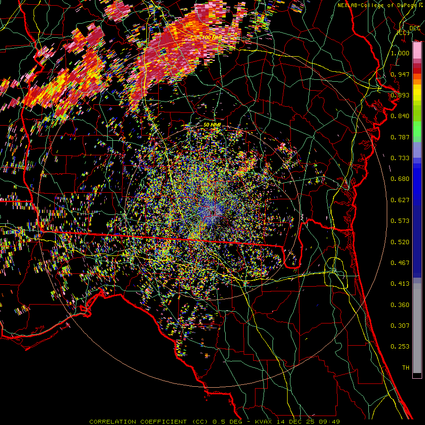Click the 0.467 legend value
425x425 pixels.
pos(400,263)
